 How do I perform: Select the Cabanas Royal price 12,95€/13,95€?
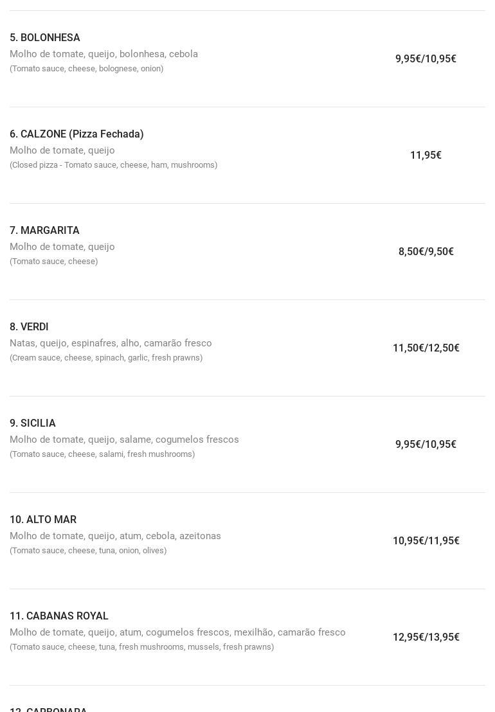click(426, 637)
